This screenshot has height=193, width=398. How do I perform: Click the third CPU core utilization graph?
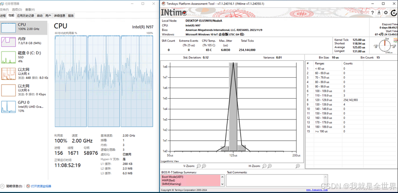point(137,81)
